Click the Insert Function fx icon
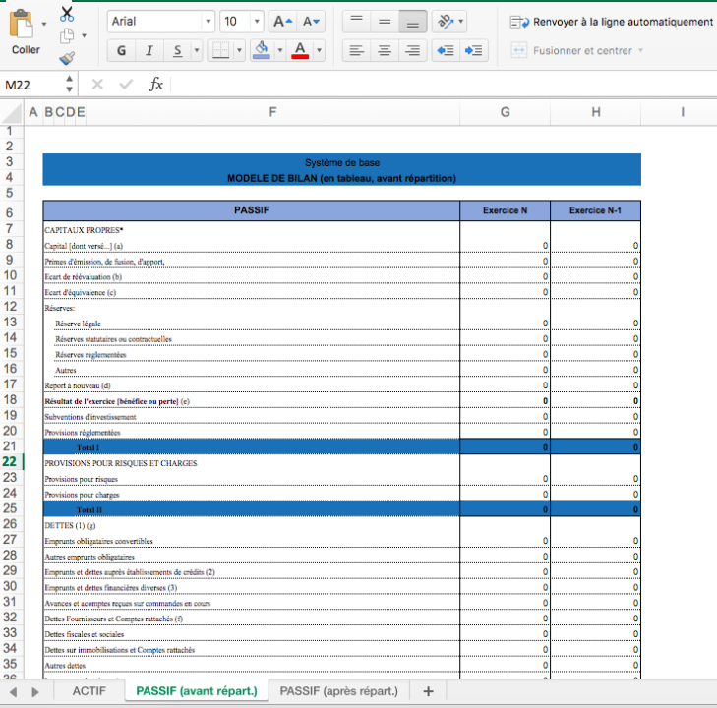717x708 pixels. tap(155, 85)
